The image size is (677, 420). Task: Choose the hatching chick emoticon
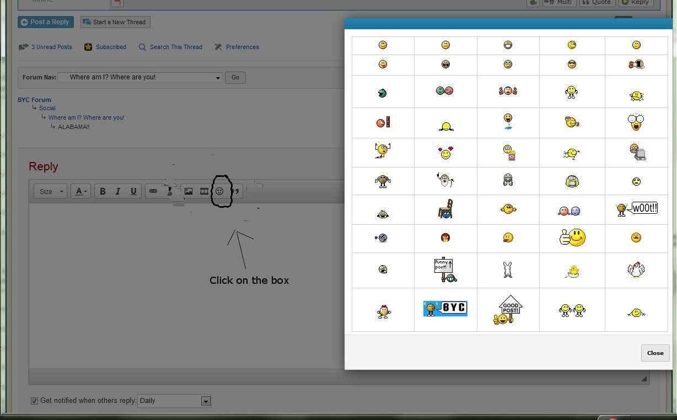[572, 270]
